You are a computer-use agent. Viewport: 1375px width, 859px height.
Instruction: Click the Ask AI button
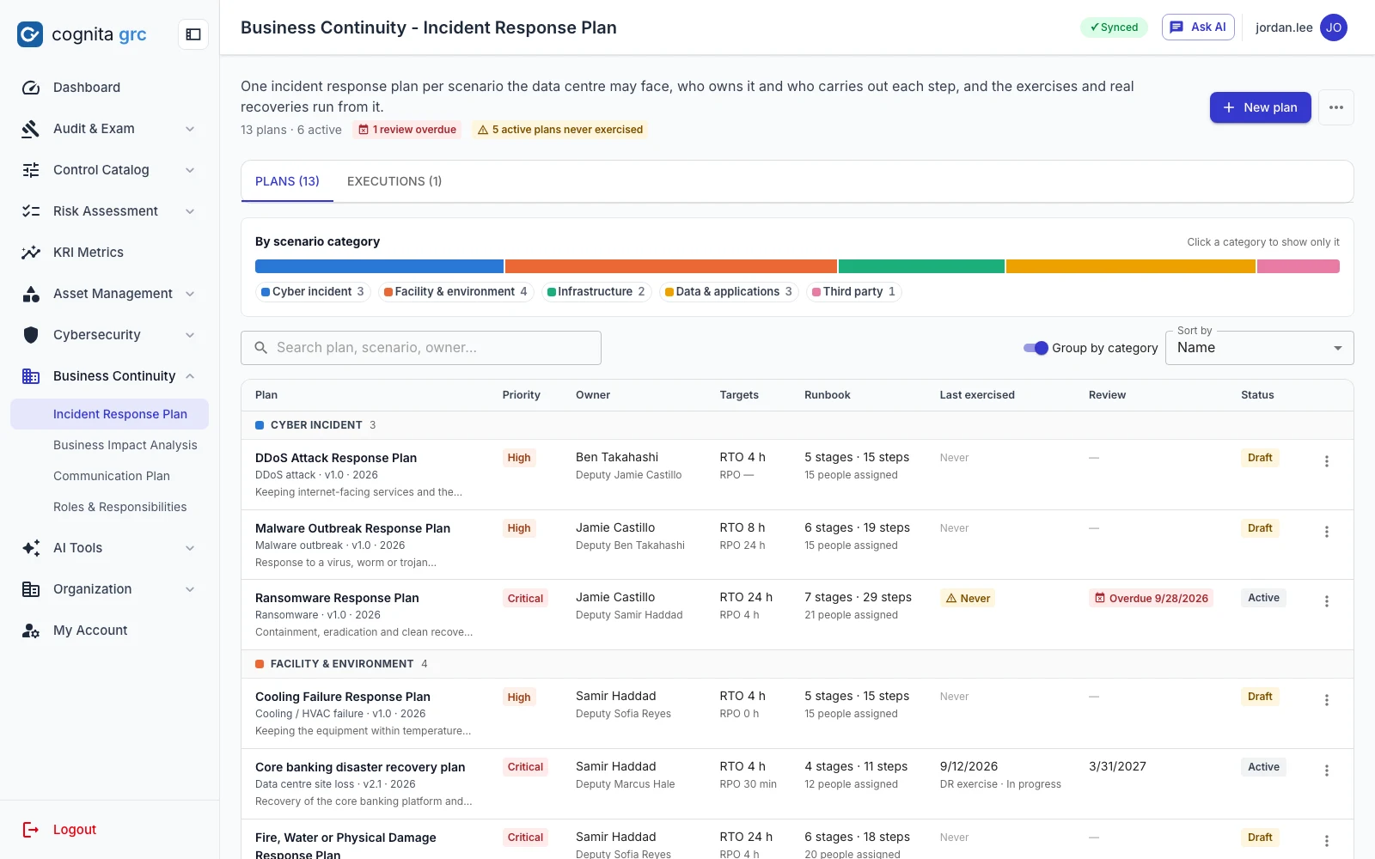[x=1198, y=27]
